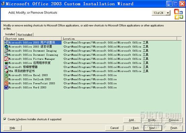Switch to the Not Installed tab
Viewport: 186px width, 133px height.
(x=25, y=35)
